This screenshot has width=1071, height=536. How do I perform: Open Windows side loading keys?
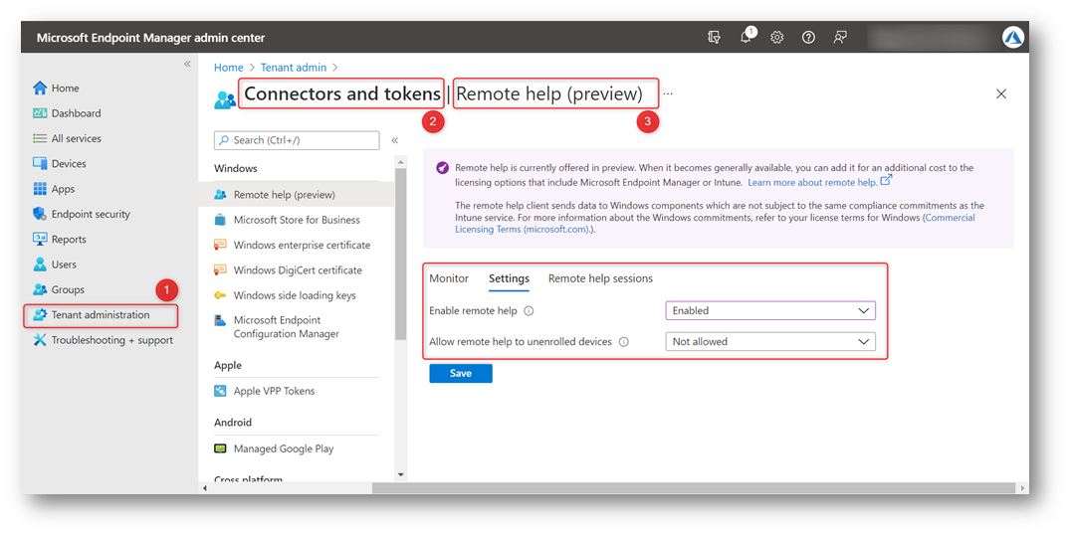click(x=295, y=295)
